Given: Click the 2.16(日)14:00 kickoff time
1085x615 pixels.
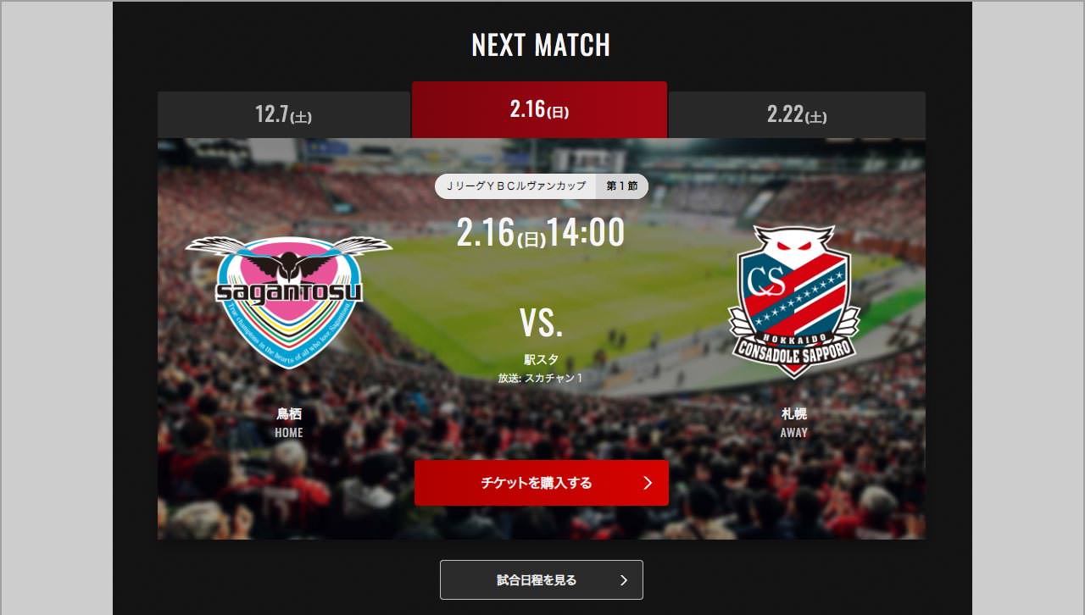Looking at the screenshot, I should [x=541, y=233].
